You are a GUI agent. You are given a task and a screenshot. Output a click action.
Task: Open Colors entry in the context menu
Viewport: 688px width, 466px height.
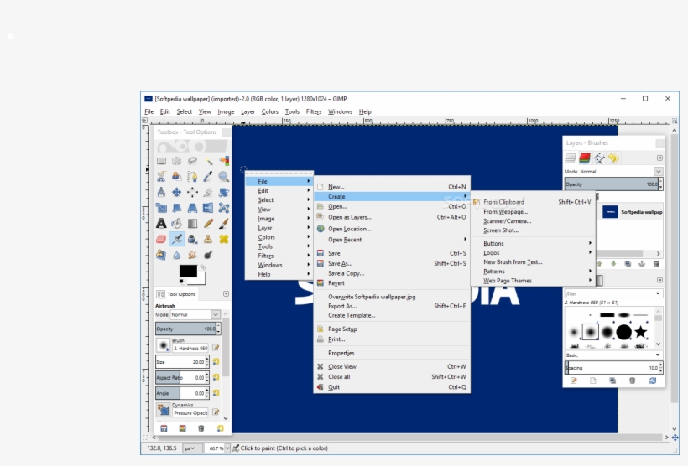click(279, 237)
